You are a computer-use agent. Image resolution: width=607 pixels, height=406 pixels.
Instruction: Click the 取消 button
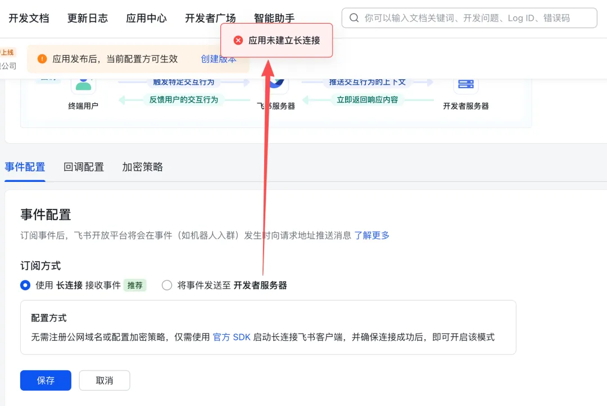coord(105,381)
